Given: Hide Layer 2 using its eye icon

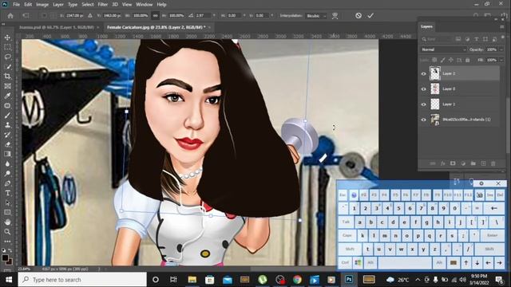Looking at the screenshot, I should tap(424, 74).
